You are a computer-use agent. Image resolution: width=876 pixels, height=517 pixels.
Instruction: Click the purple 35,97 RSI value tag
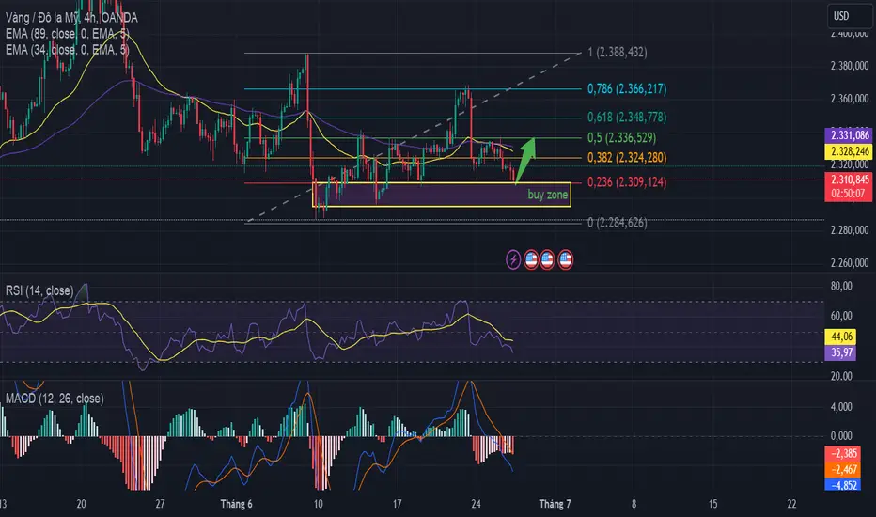click(x=840, y=352)
